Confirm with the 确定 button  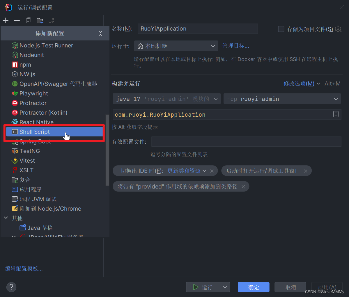click(x=254, y=287)
